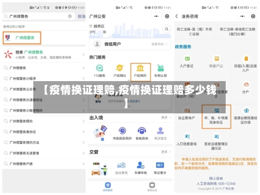Switch to the grey bottom tab in 广州公安

pos(152,187)
